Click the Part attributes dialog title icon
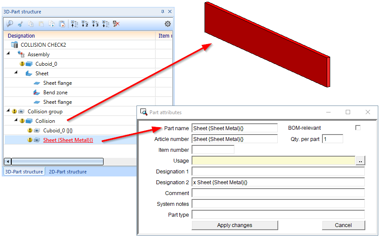 pyautogui.click(x=144, y=112)
